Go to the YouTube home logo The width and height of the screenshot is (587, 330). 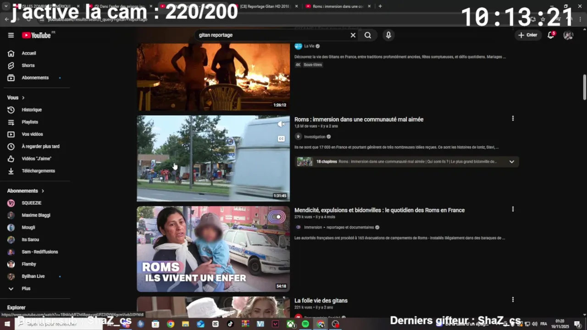pyautogui.click(x=36, y=35)
